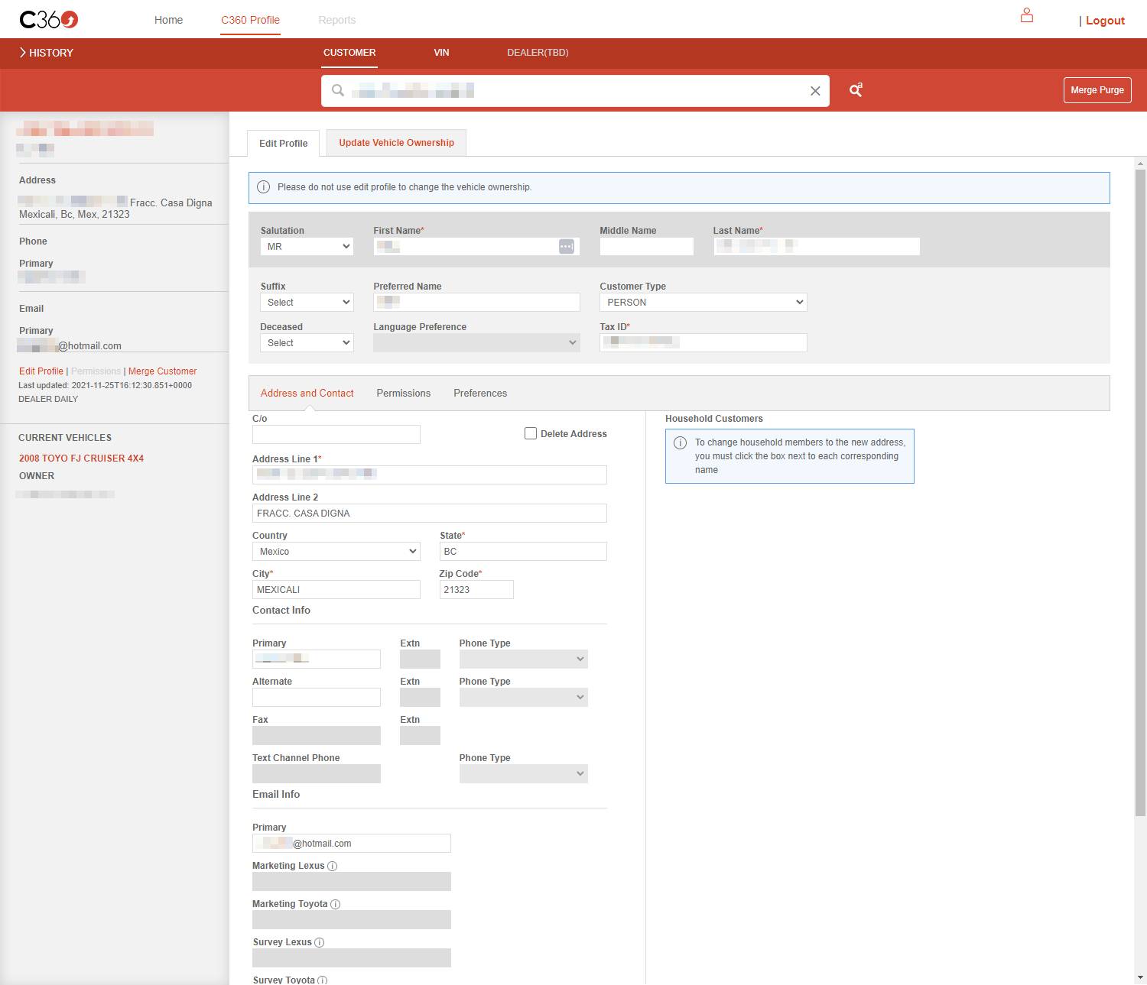The height and width of the screenshot is (985, 1147).
Task: Click the Logout link
Action: click(x=1105, y=21)
